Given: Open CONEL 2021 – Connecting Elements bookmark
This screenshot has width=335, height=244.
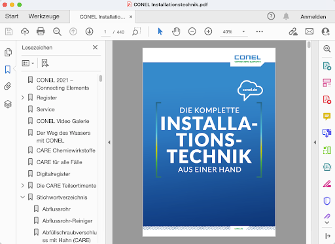Looking at the screenshot, I should [63, 84].
